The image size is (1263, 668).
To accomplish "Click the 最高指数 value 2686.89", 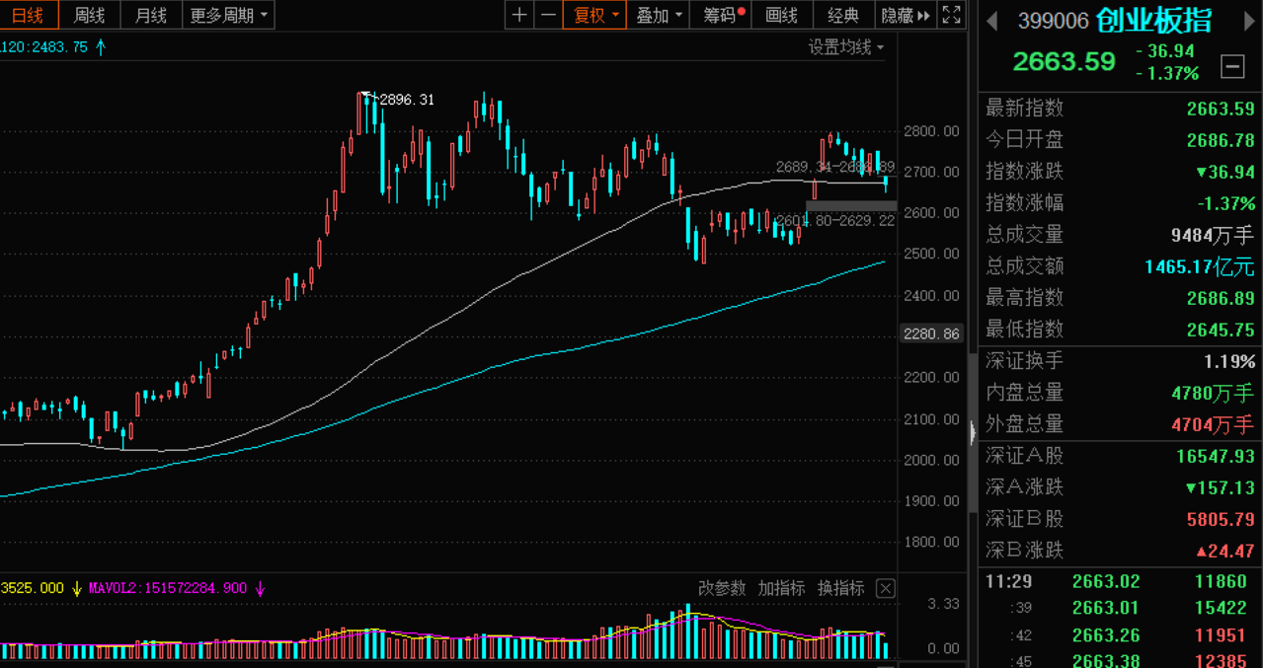I will tap(1221, 298).
